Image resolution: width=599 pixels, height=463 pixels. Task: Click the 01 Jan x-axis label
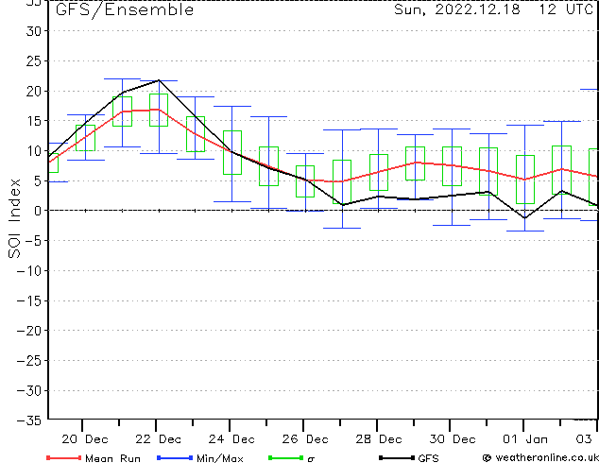click(525, 439)
